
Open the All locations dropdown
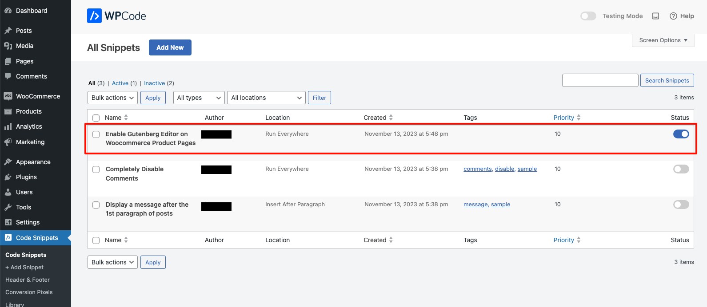coord(266,98)
